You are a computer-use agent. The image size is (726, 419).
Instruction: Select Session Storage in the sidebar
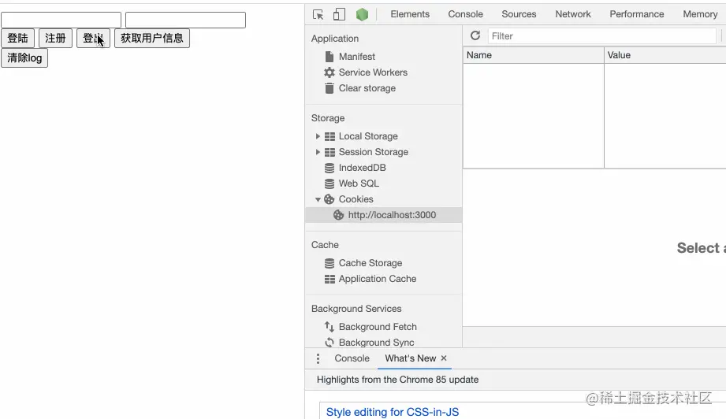(x=373, y=152)
